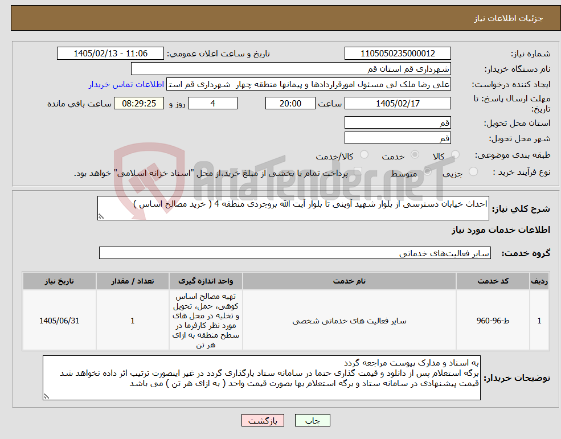Select the جزیی purchase type radio
This screenshot has height=439, width=561.
click(x=473, y=172)
